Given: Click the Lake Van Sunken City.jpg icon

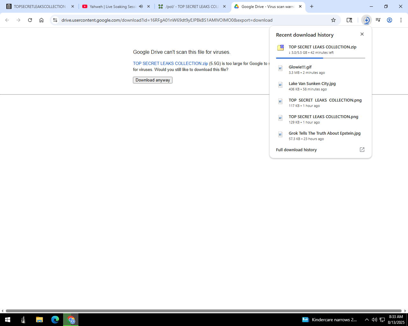Looking at the screenshot, I should point(280,85).
